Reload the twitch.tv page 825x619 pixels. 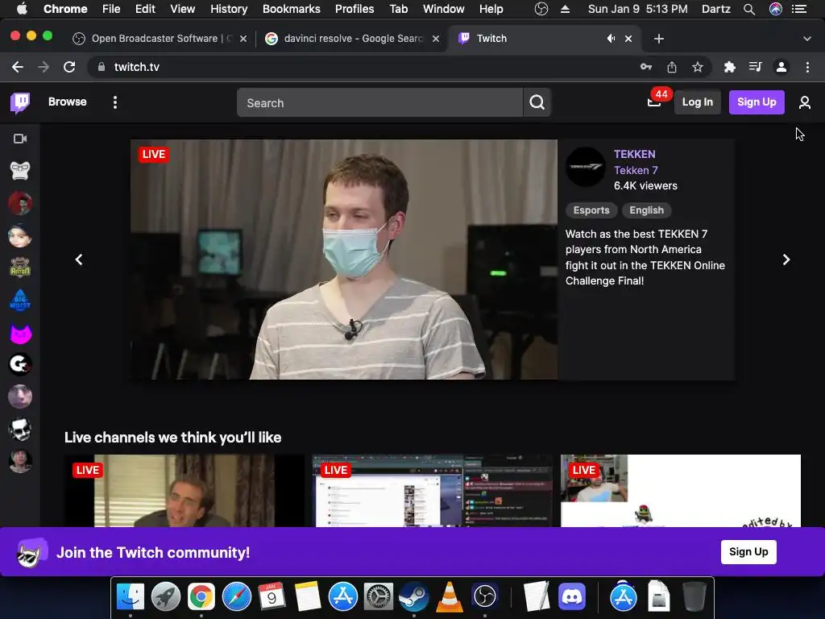[69, 67]
